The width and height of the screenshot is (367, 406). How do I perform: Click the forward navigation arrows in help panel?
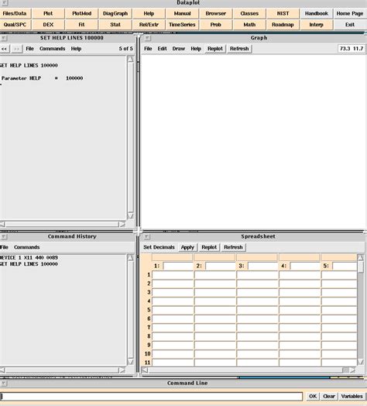point(16,49)
